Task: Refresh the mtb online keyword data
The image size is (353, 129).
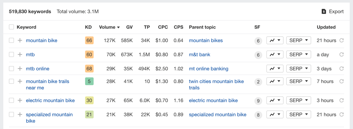Action: 342,69
